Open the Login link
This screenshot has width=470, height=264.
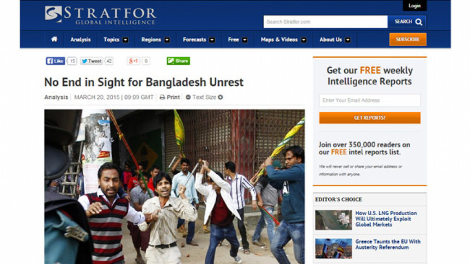tap(414, 5)
